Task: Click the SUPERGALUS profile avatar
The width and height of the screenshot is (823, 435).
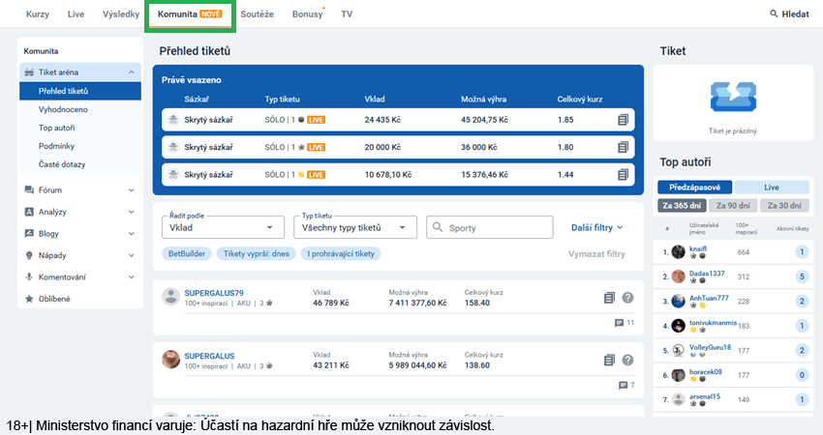Action: (x=170, y=359)
